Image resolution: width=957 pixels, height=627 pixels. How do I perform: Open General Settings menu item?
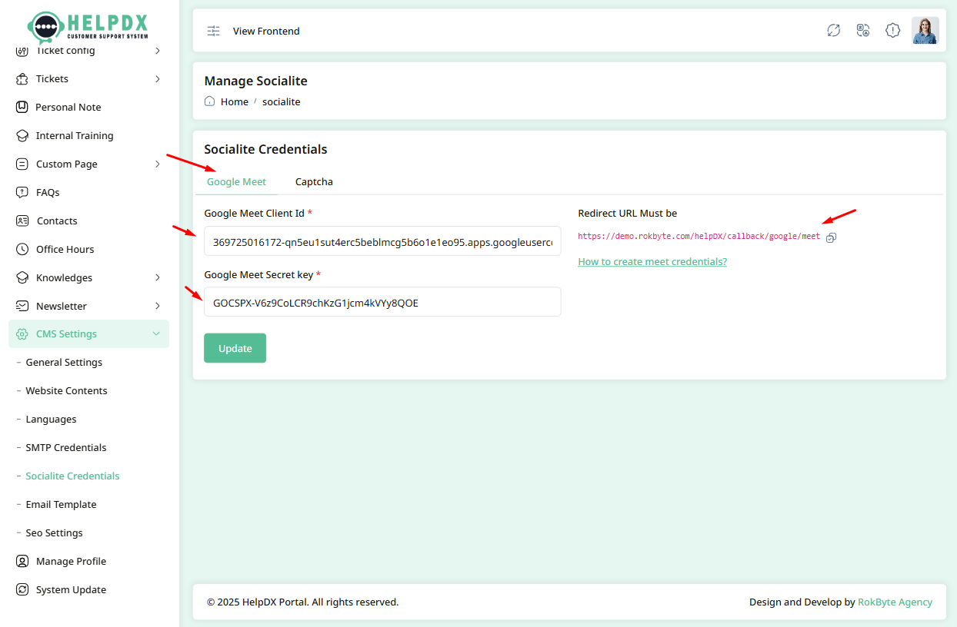[64, 362]
